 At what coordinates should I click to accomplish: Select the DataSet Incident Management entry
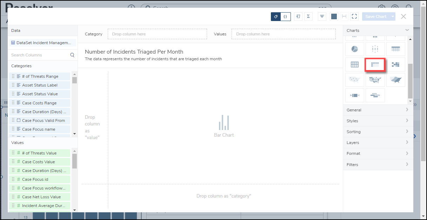point(42,43)
